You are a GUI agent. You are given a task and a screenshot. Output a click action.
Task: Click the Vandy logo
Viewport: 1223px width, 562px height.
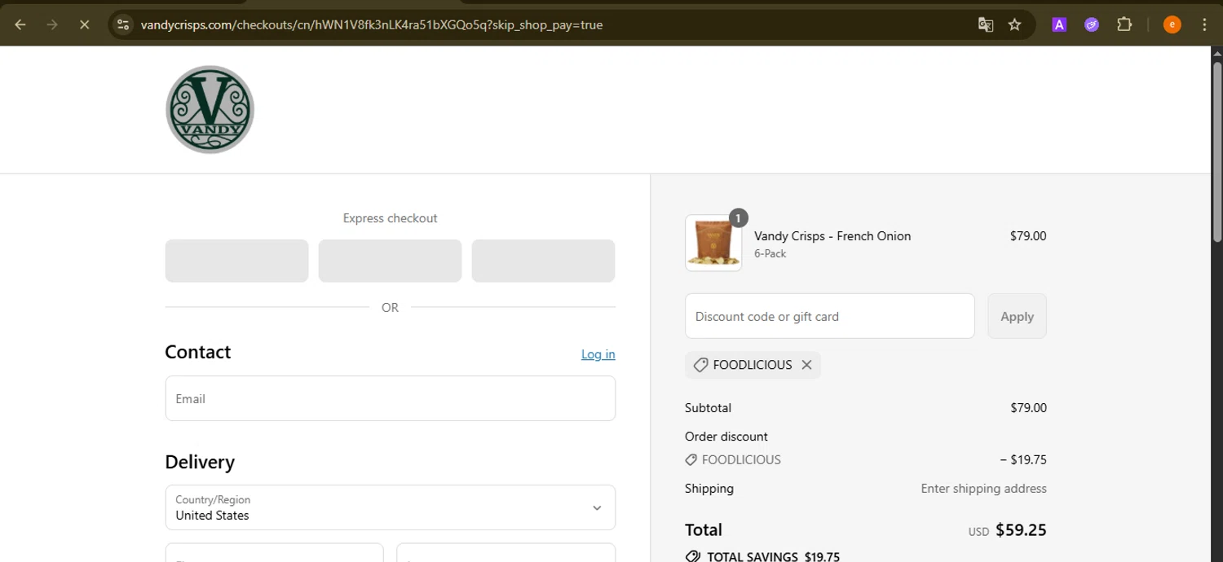point(210,109)
